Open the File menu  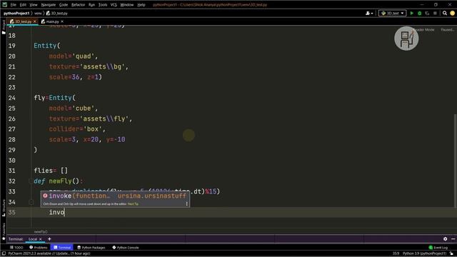click(x=13, y=5)
